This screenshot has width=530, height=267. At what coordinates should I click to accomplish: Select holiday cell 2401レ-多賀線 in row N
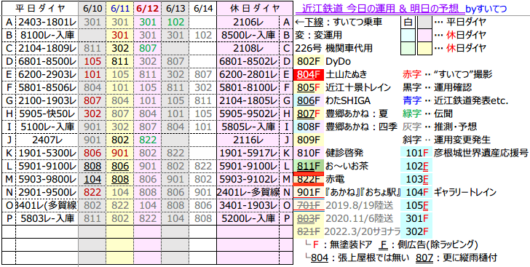coord(249,192)
